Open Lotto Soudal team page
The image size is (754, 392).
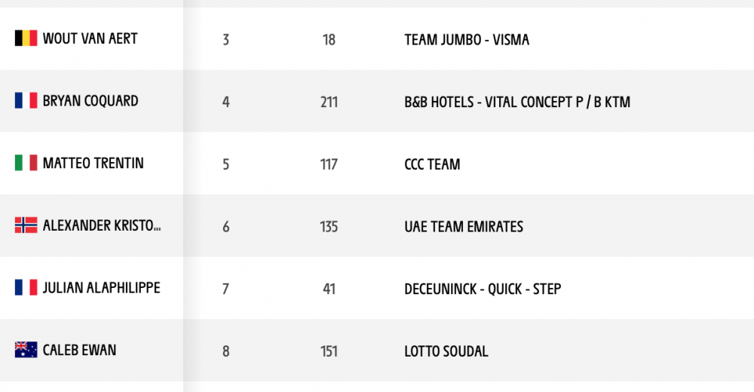446,351
